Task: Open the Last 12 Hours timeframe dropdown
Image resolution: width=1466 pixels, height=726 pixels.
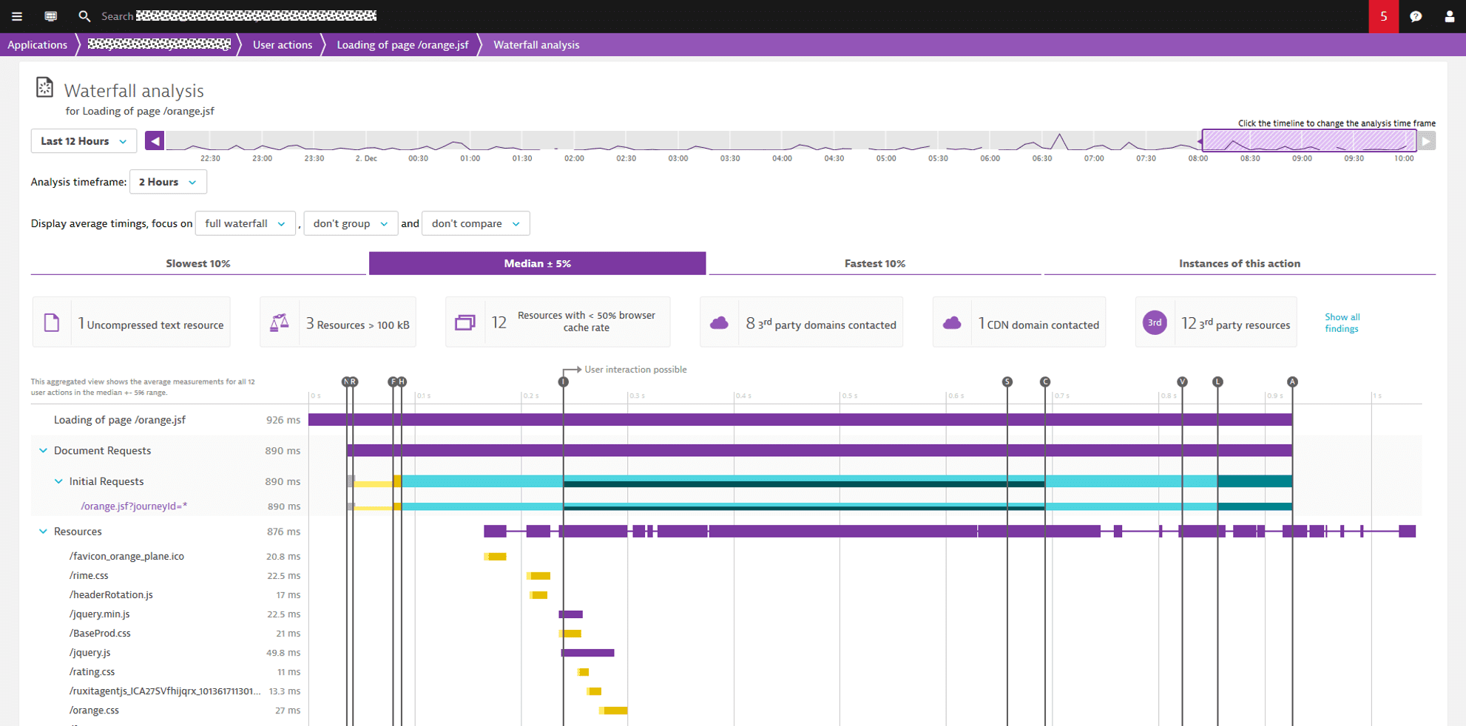Action: [x=83, y=140]
